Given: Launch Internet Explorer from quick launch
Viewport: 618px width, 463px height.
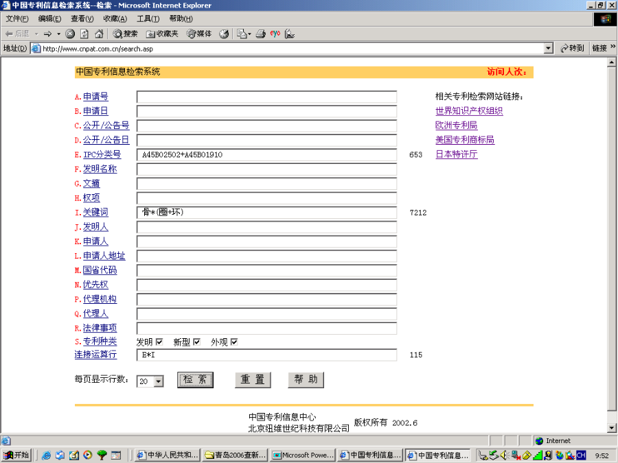Looking at the screenshot, I should [46, 455].
